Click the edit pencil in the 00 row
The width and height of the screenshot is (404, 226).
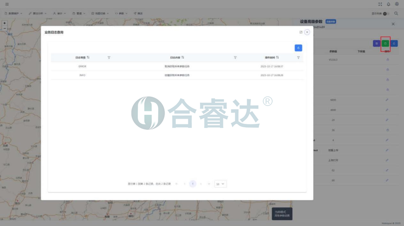[x=387, y=180]
